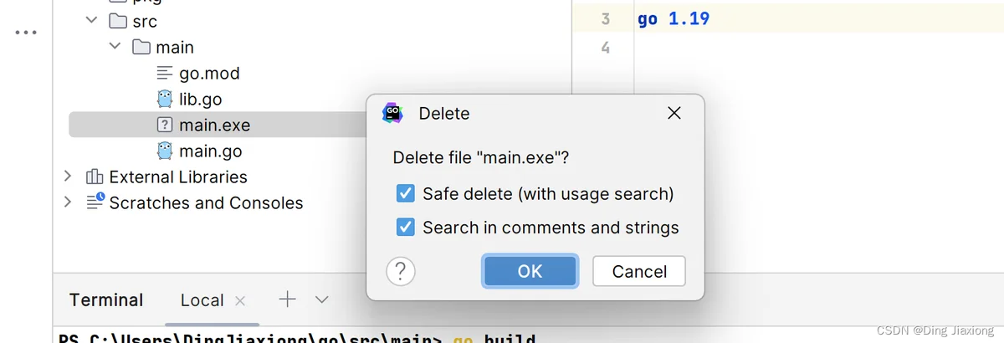Expand Scratches and Consoles node
This screenshot has height=343, width=1004.
(x=68, y=202)
